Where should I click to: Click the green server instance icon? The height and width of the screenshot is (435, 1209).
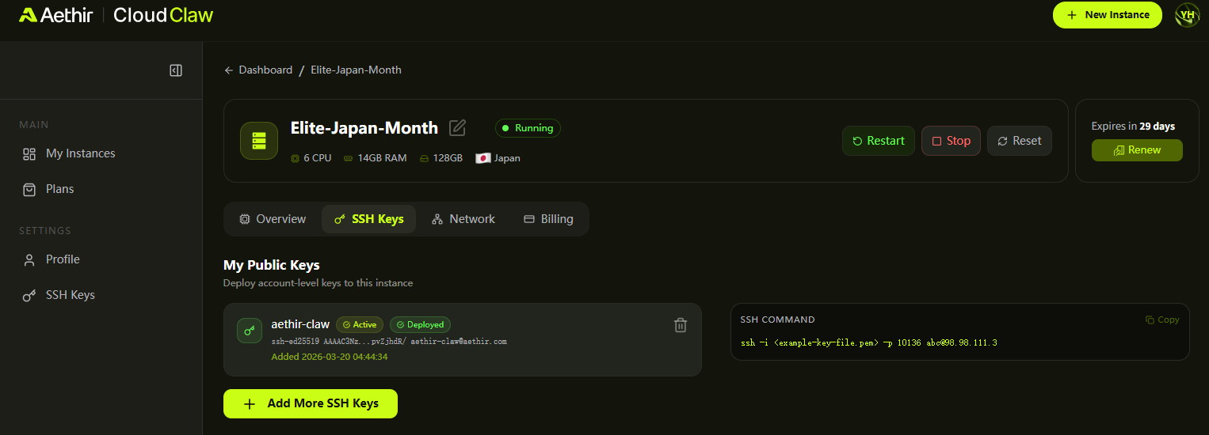pyautogui.click(x=259, y=141)
